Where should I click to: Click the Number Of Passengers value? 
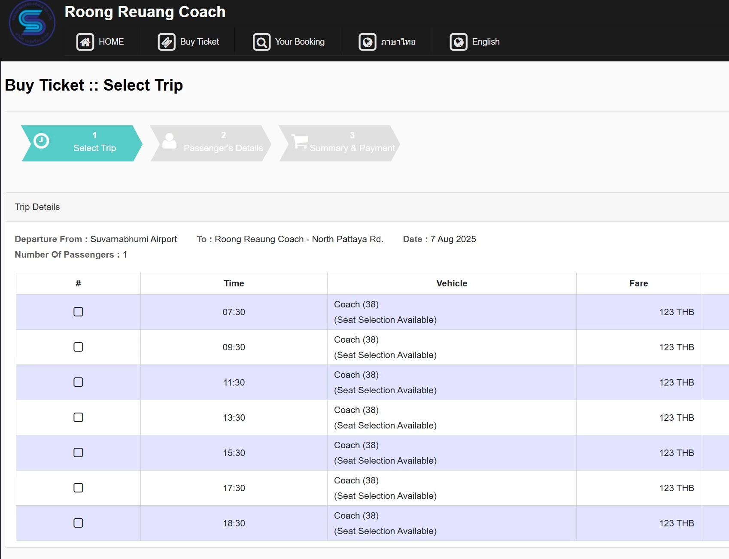(125, 255)
